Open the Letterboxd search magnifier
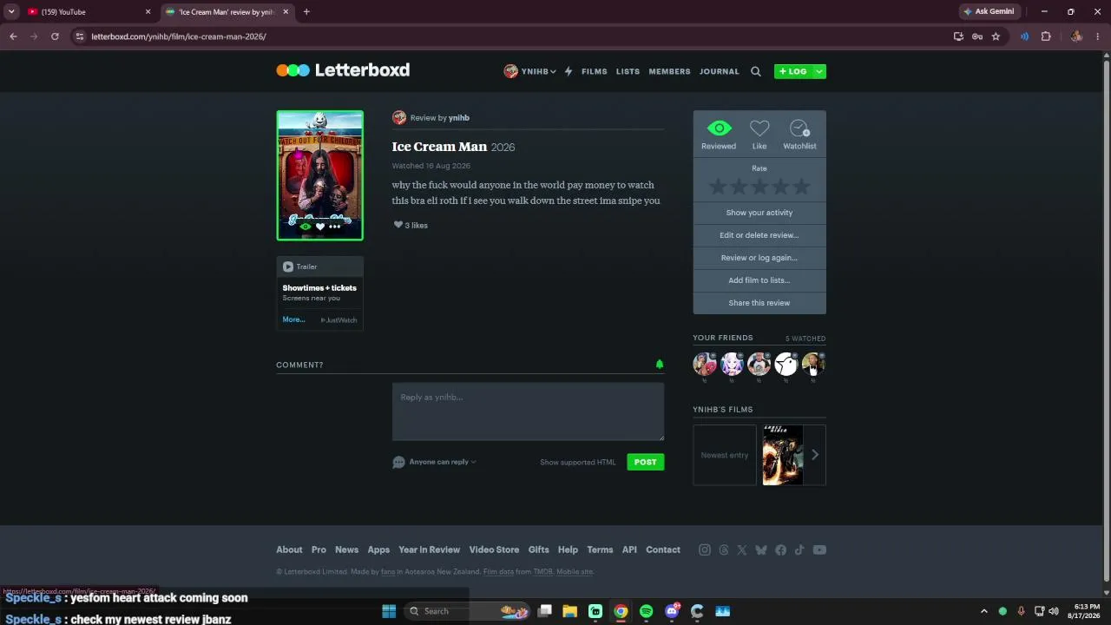 (x=756, y=71)
